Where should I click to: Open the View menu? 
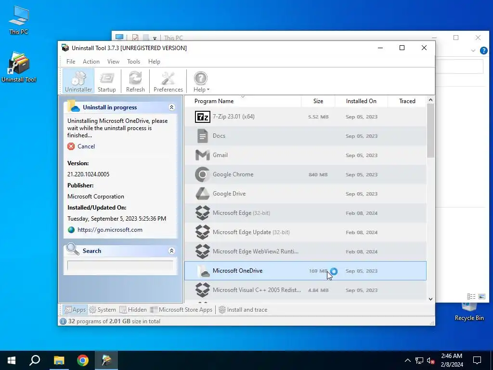113,62
